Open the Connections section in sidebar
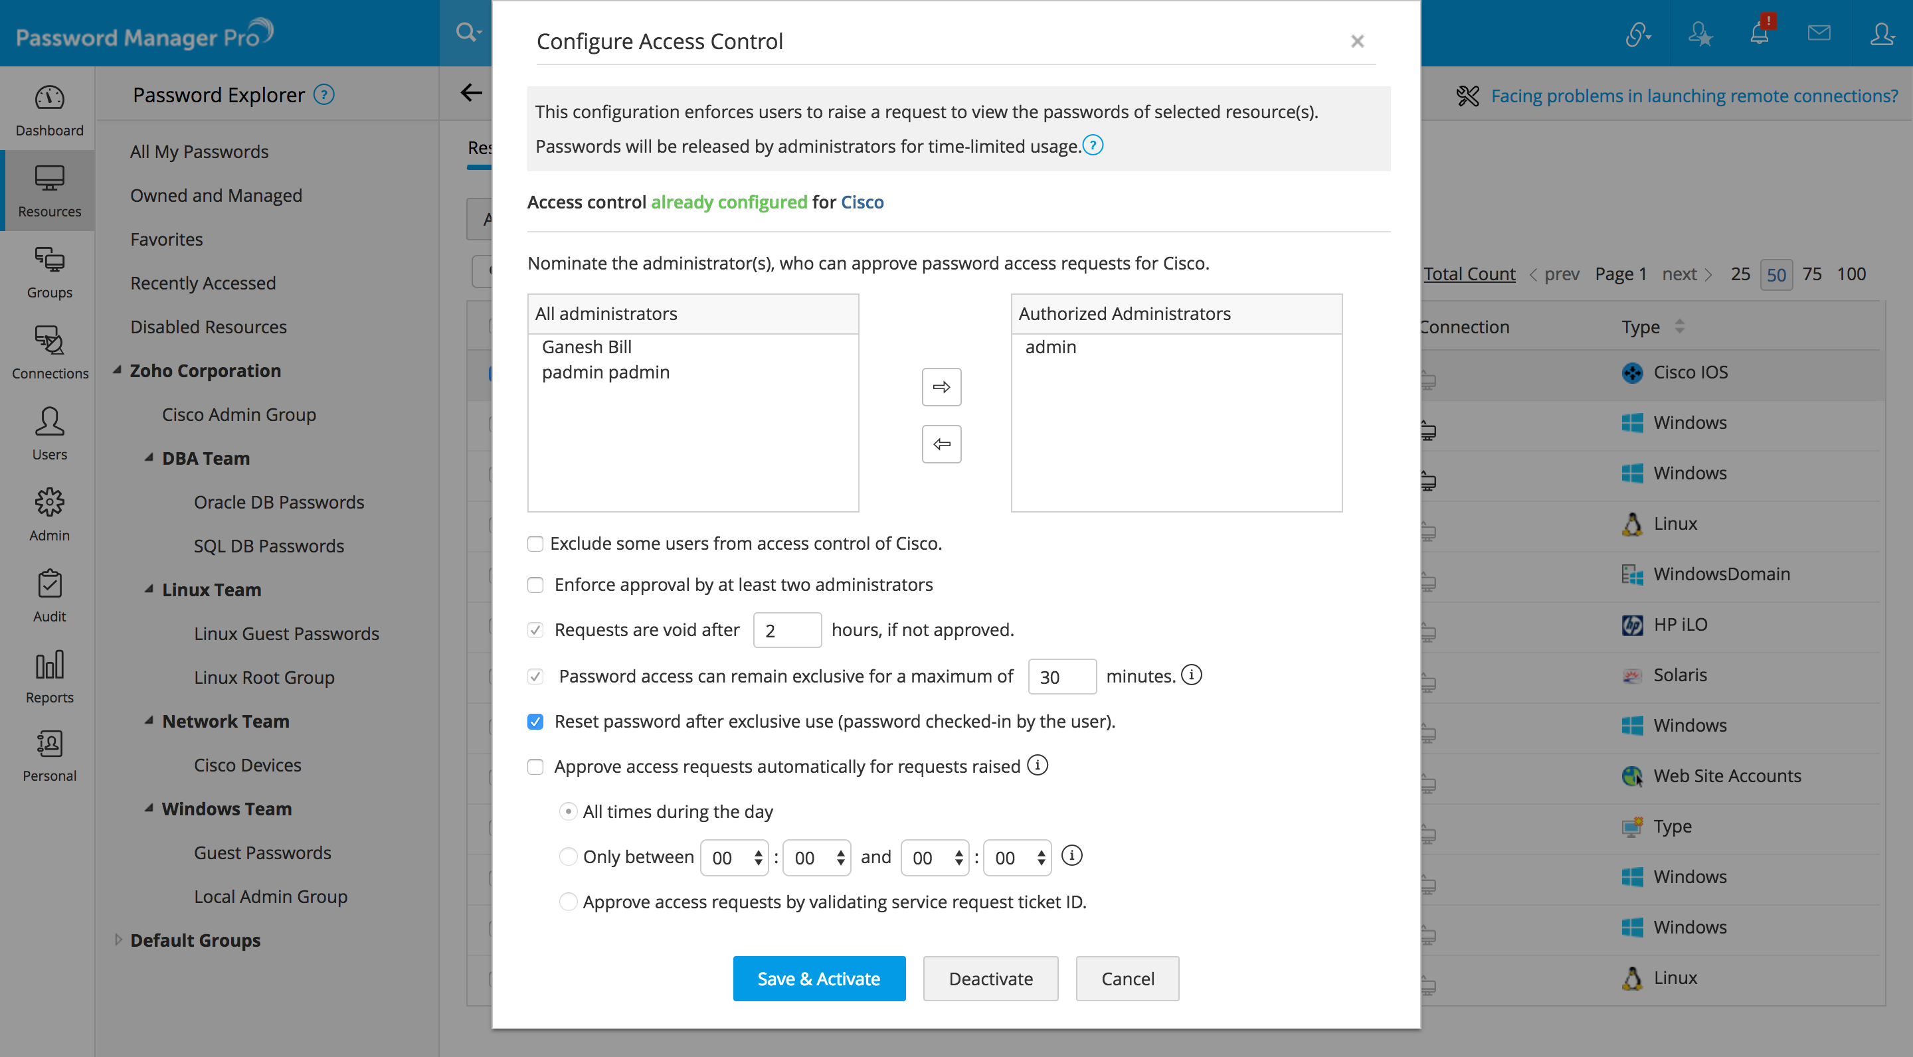 pyautogui.click(x=49, y=353)
